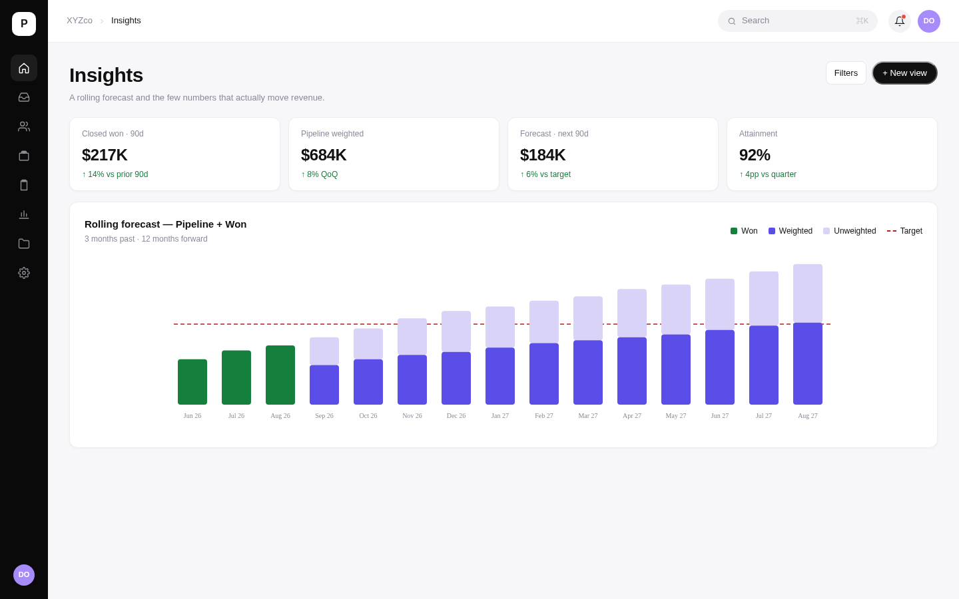Click the stacked cards sidebar icon
This screenshot has height=599, width=959.
(24, 156)
